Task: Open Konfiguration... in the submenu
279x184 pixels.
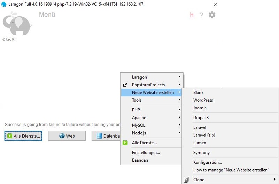Action: click(230, 162)
